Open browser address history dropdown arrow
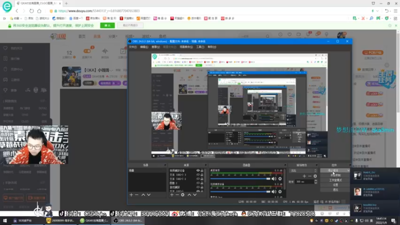Viewport: 400px width, 225px height. 377,11
